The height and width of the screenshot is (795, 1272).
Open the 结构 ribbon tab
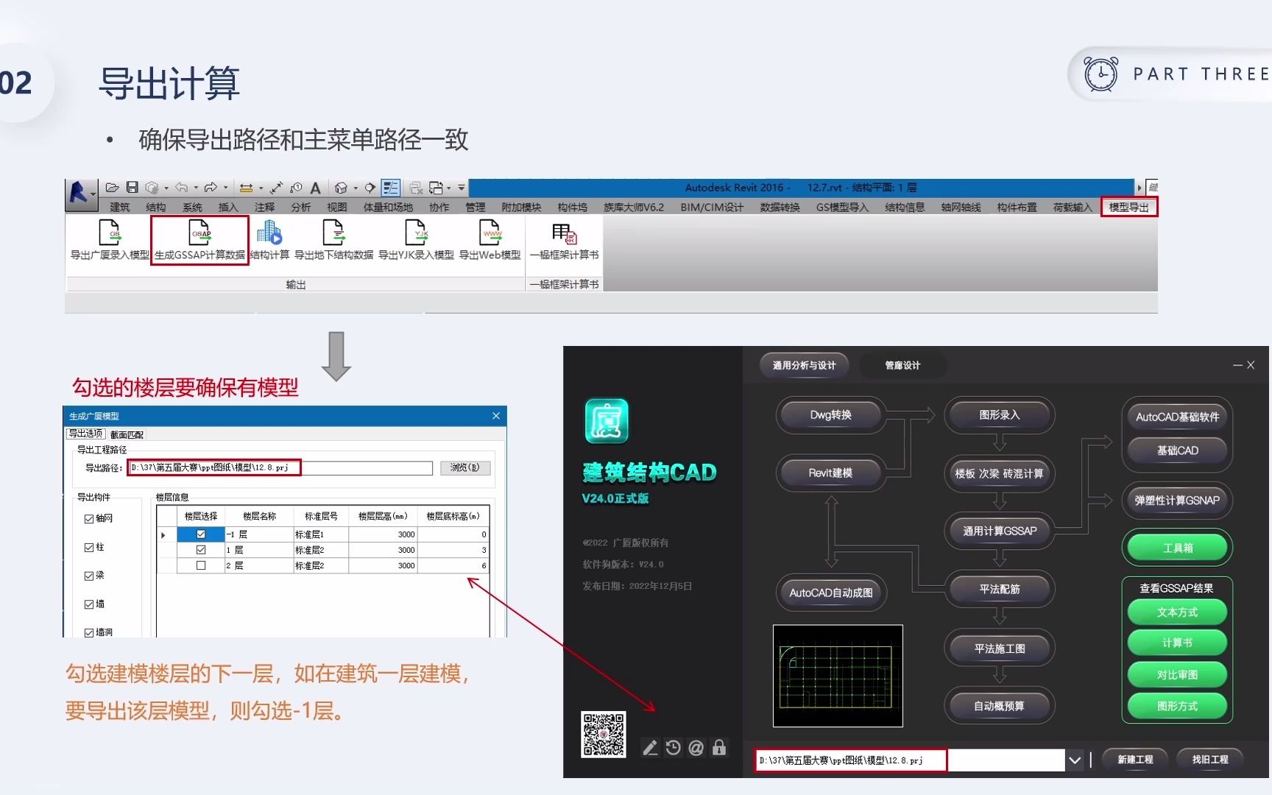155,208
